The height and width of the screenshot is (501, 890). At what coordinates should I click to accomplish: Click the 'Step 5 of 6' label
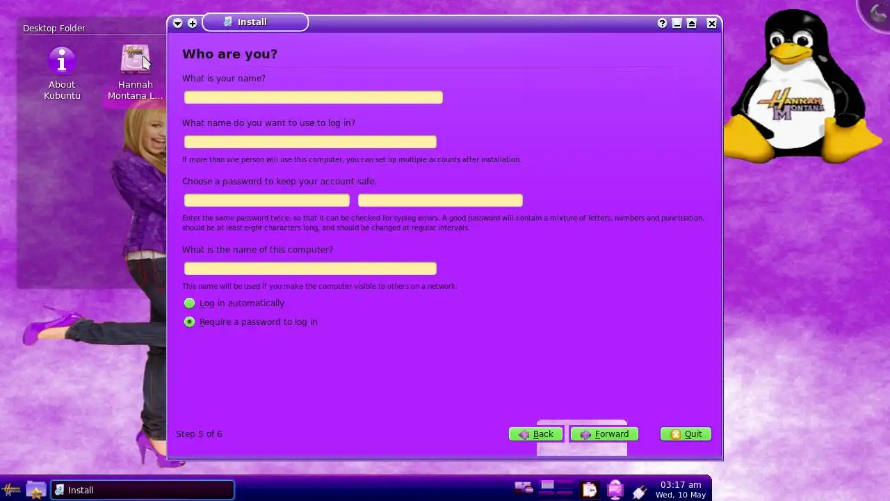coord(199,434)
